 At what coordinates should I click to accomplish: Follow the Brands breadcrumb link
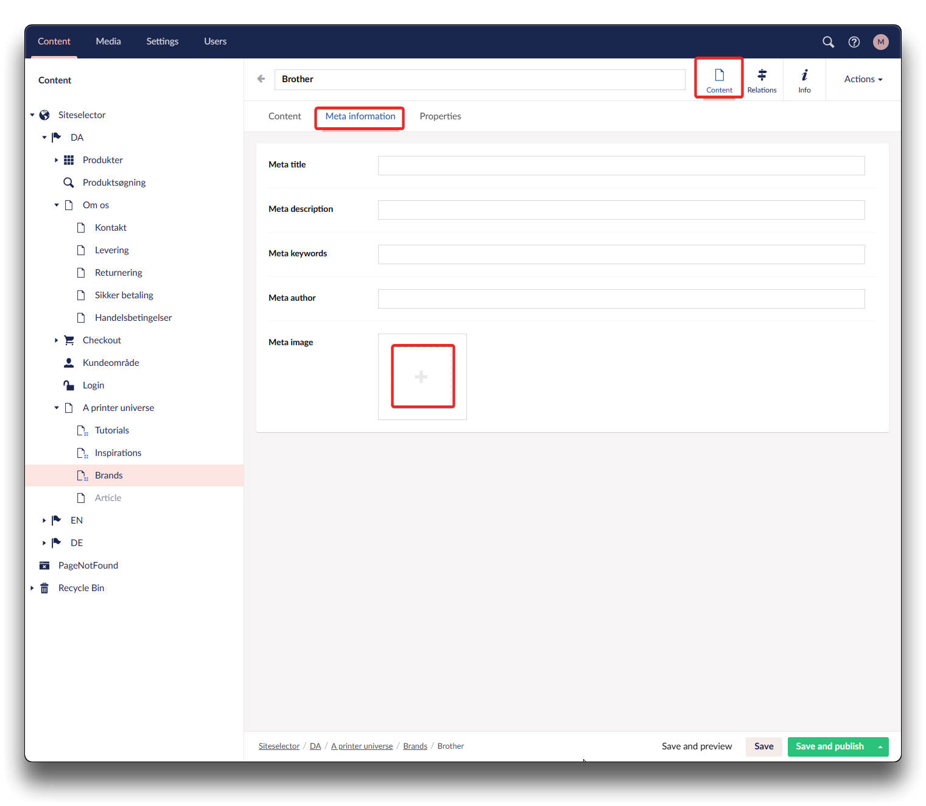[x=415, y=746]
